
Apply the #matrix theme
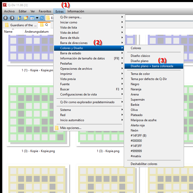[x=154, y=156]
